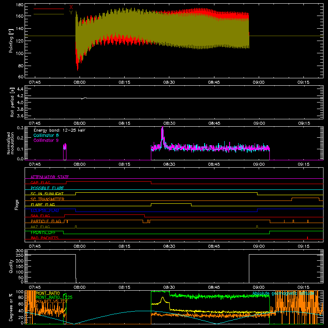Click the POSSIBLE_FLARE label
Image resolution: width=328 pixels, height=328 pixels.
[47, 188]
